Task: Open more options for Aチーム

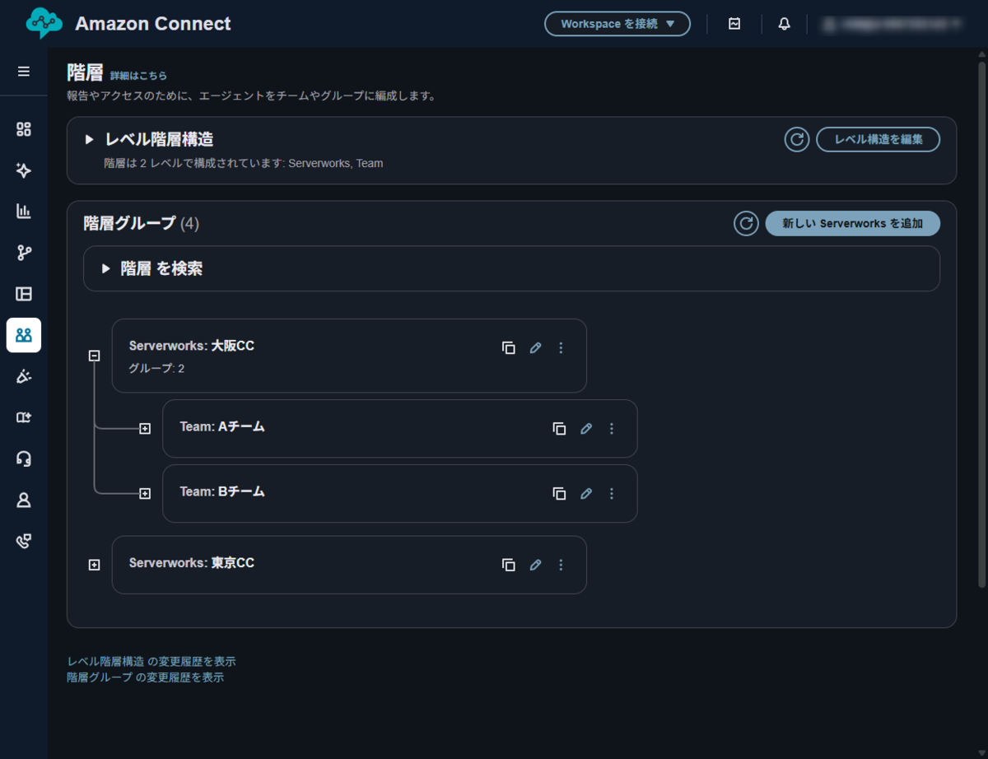Action: click(611, 428)
